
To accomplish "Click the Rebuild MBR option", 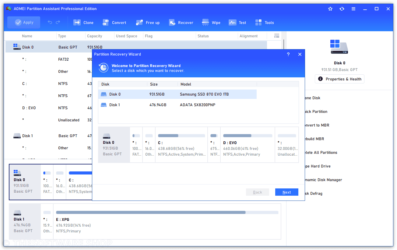I will (314, 139).
